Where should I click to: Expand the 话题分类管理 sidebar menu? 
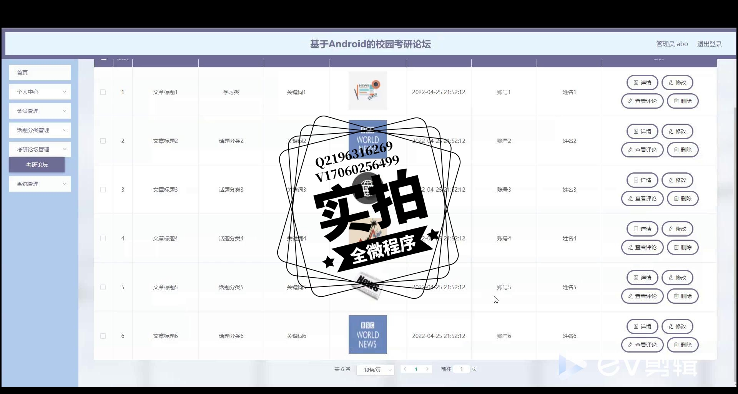click(40, 130)
